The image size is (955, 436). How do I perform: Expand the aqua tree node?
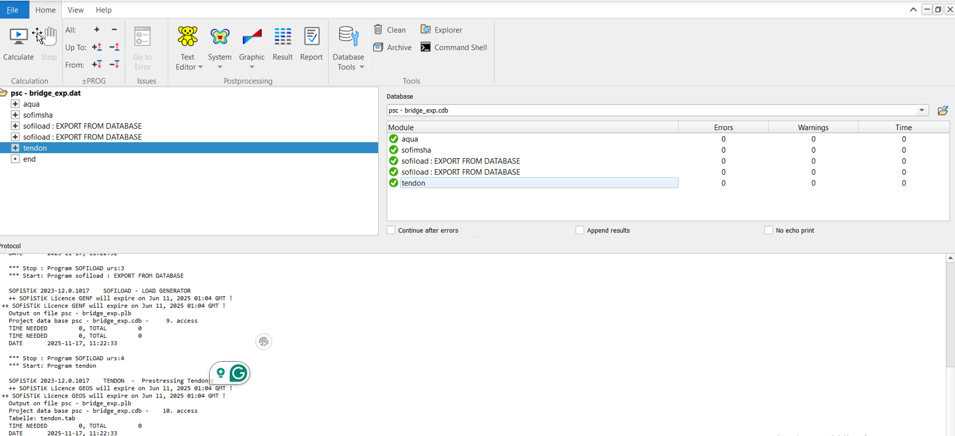15,104
